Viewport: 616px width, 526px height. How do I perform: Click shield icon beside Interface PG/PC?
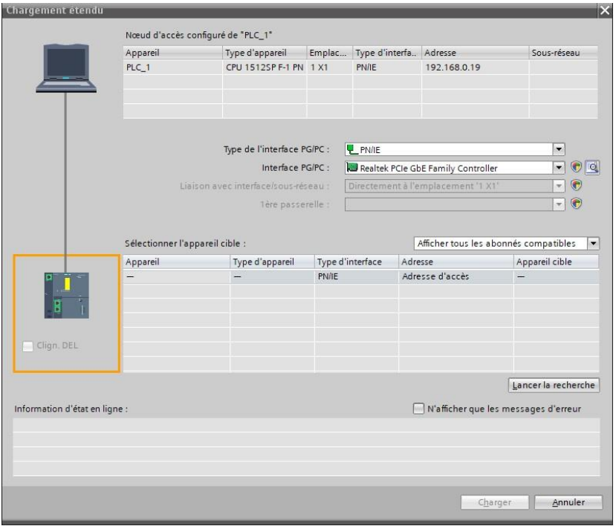click(576, 167)
